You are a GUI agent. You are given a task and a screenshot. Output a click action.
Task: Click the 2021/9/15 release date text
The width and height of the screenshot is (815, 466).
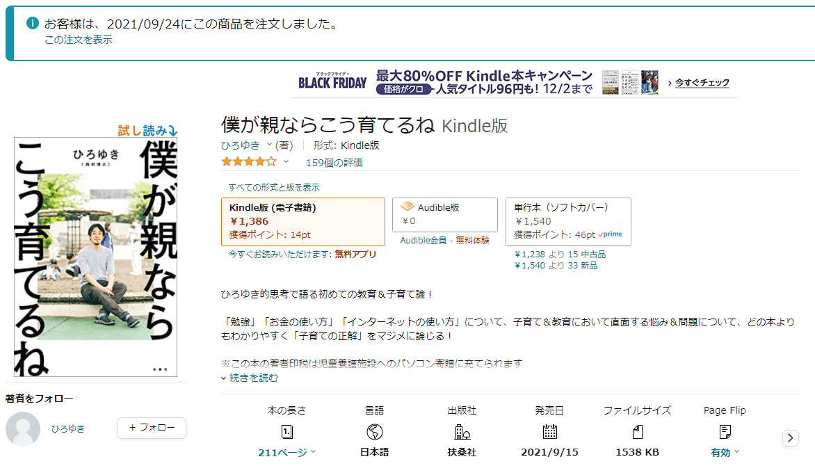click(x=550, y=453)
